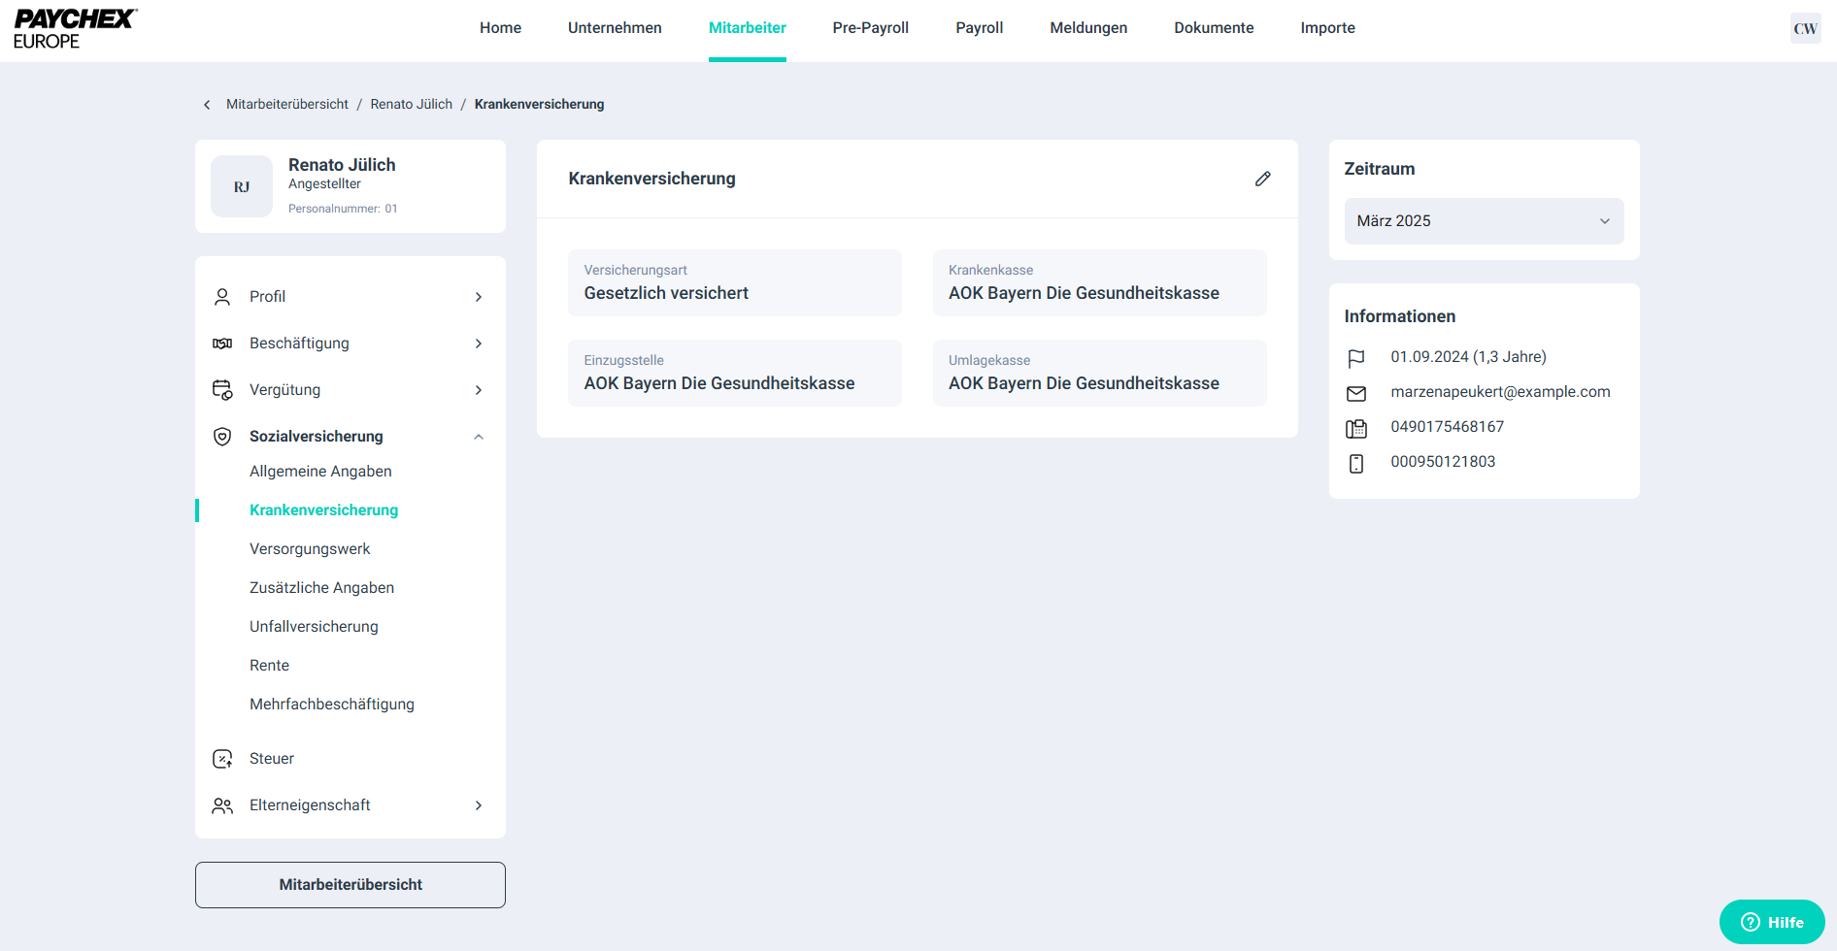Viewport: 1837px width, 951px height.
Task: Collapse the Sozialversicherung section
Action: [479, 437]
